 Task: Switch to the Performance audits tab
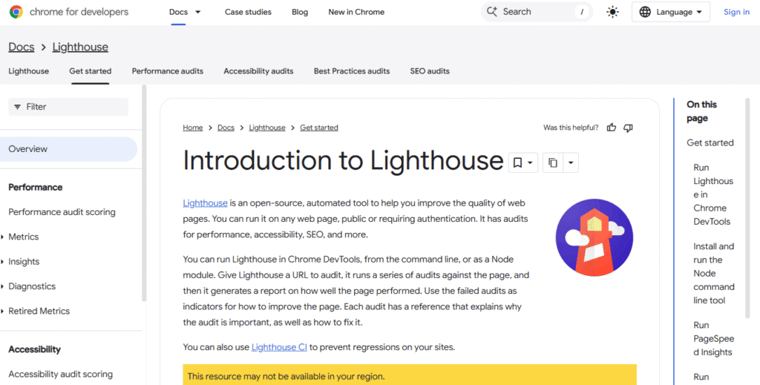[x=168, y=71]
